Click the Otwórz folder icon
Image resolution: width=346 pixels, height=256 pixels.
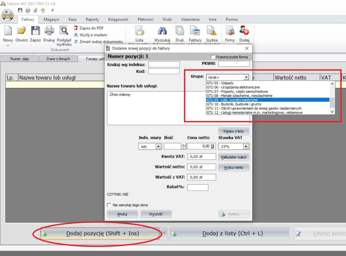click(x=22, y=31)
